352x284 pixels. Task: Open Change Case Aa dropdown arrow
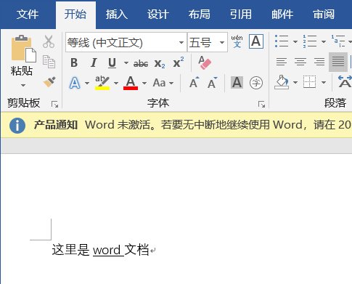[x=171, y=83]
